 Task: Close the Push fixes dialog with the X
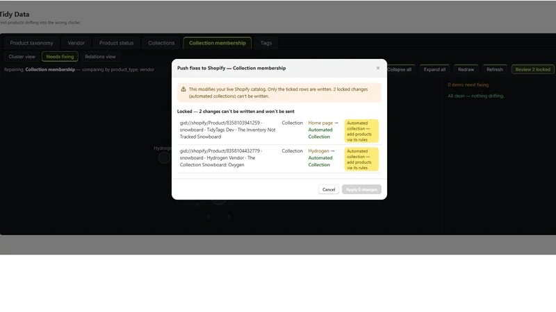pos(377,68)
